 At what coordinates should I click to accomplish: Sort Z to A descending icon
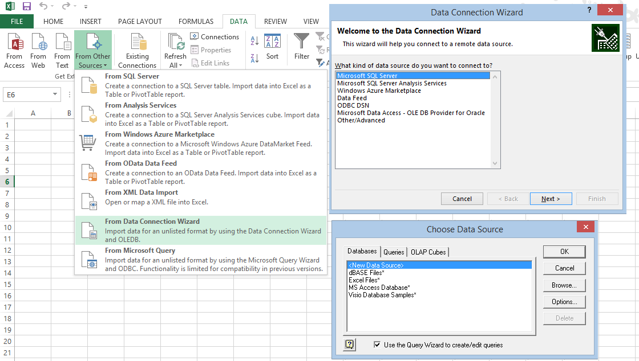tap(254, 58)
